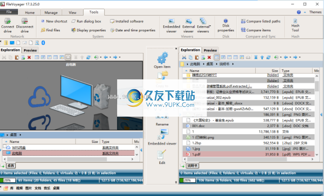324x196 pixels.
Task: Click Compare listed paths
Action: [260, 21]
